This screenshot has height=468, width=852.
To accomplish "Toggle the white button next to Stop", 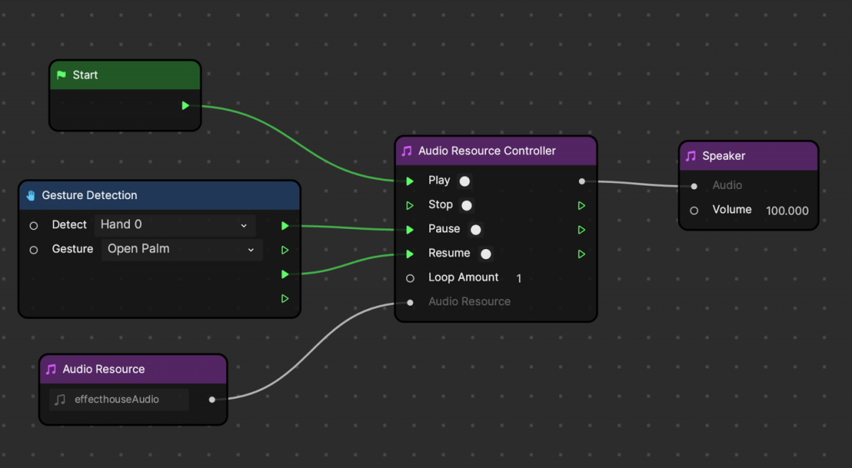I will (467, 205).
